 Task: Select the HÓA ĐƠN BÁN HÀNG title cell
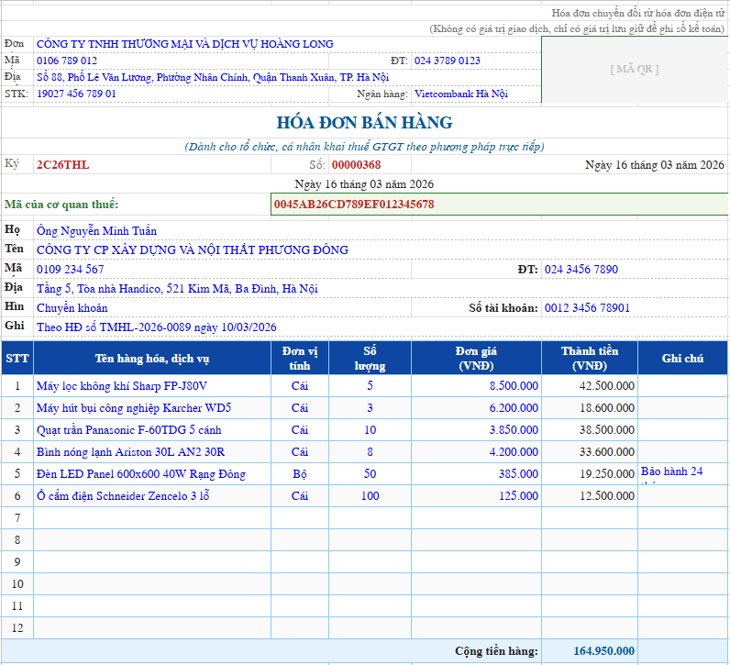[x=364, y=123]
